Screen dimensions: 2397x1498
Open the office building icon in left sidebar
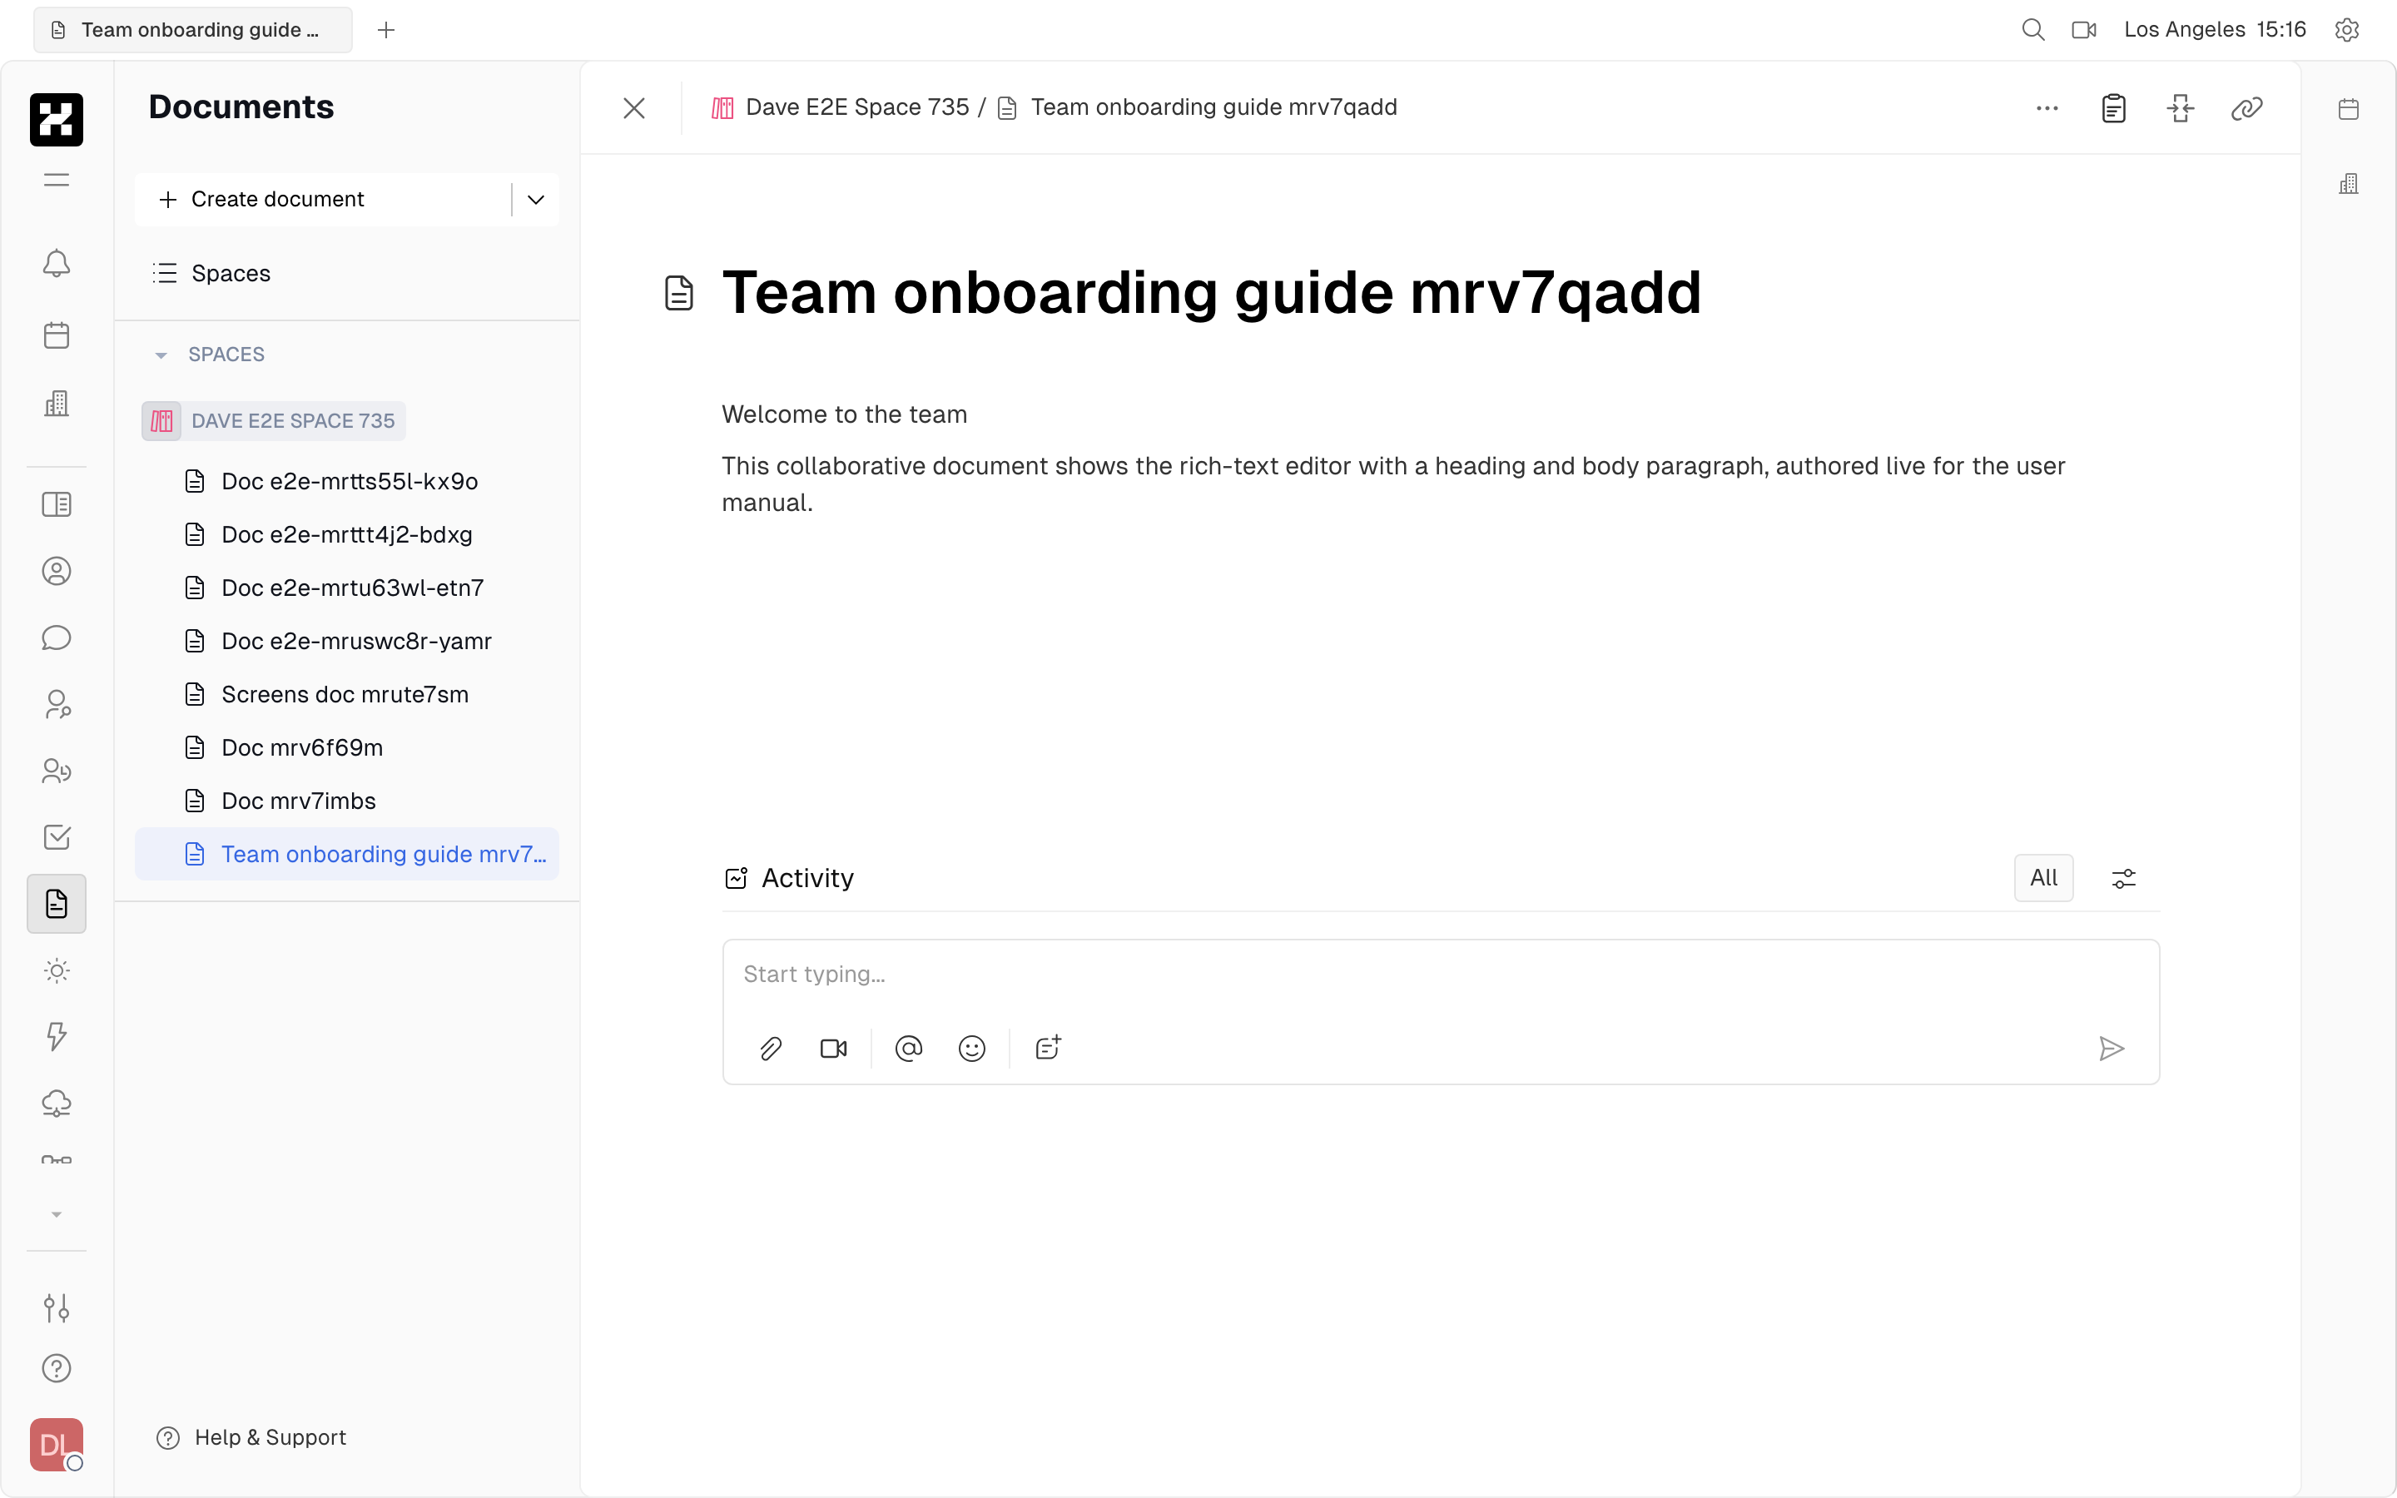(57, 404)
